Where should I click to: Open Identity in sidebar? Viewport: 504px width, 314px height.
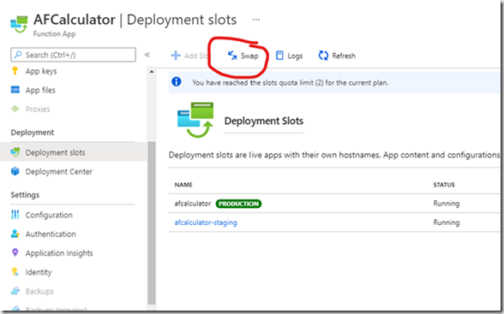click(x=39, y=272)
